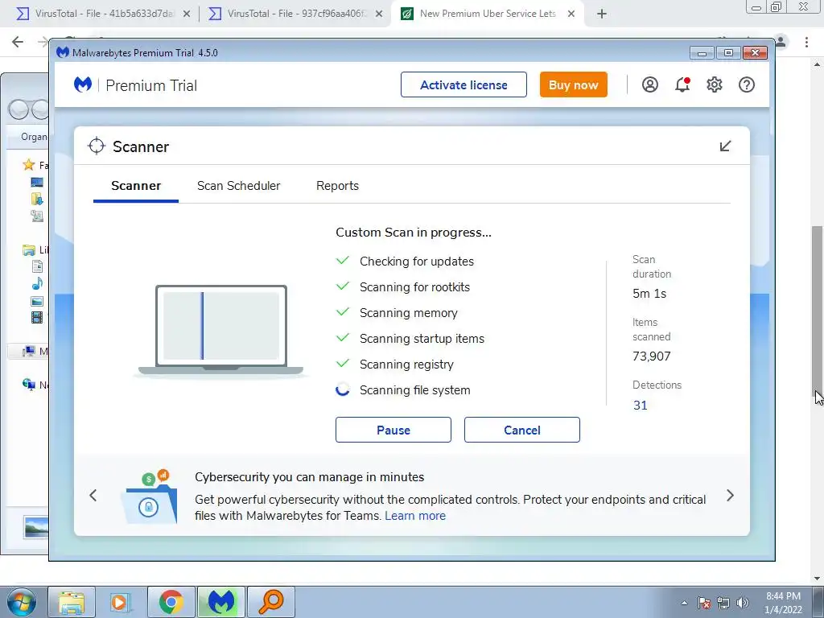
Task: Open Windows Explorer from the taskbar
Action: [72, 602]
